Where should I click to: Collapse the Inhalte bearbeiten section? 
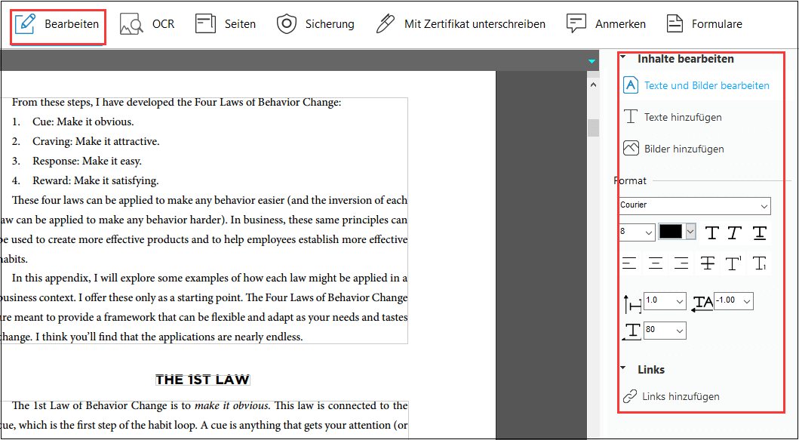(x=623, y=57)
